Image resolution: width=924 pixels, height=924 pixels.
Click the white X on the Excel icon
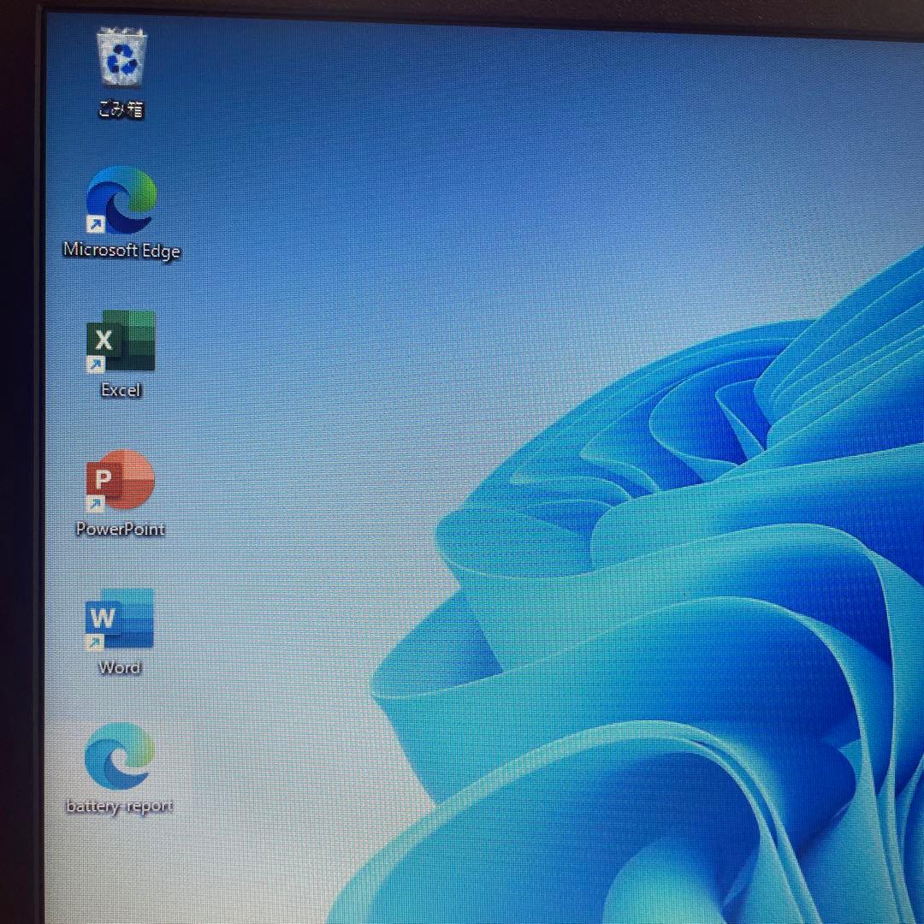(103, 341)
